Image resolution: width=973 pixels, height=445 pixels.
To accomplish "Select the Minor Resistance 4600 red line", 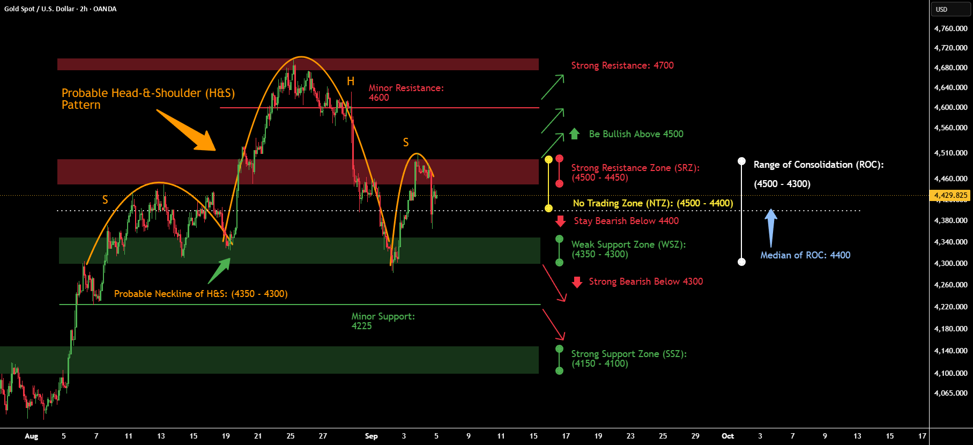I will 380,108.
